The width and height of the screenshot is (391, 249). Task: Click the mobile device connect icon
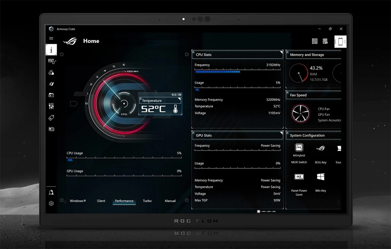(341, 41)
